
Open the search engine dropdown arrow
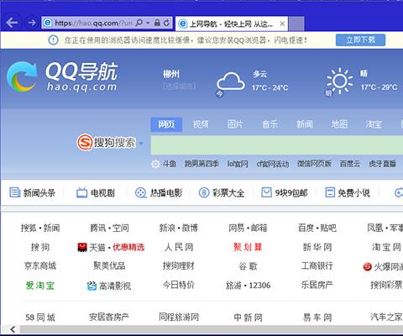pyautogui.click(x=141, y=144)
